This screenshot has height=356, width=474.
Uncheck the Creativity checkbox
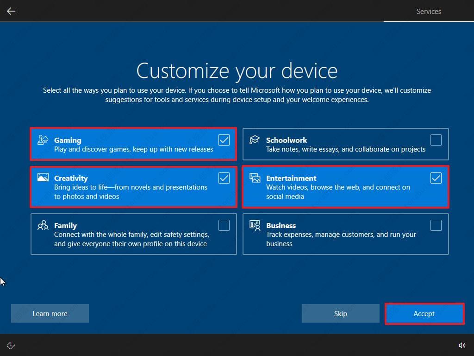click(224, 178)
